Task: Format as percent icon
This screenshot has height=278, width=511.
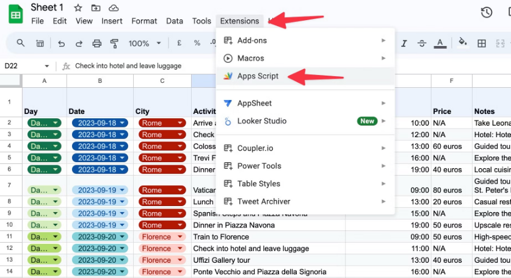Action: tap(197, 43)
